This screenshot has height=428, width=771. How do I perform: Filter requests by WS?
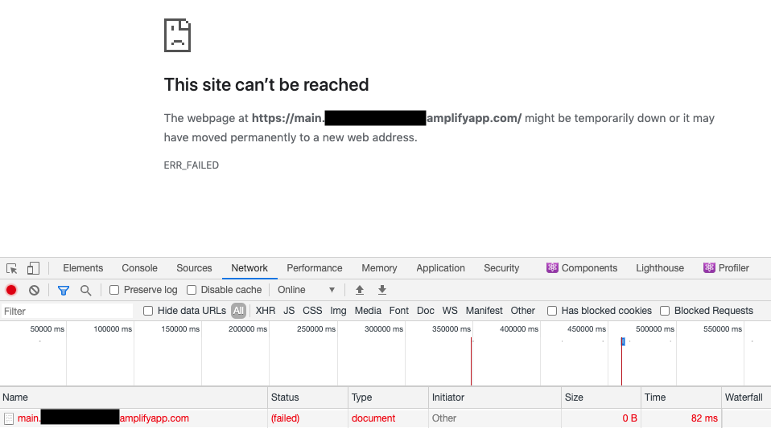(450, 311)
